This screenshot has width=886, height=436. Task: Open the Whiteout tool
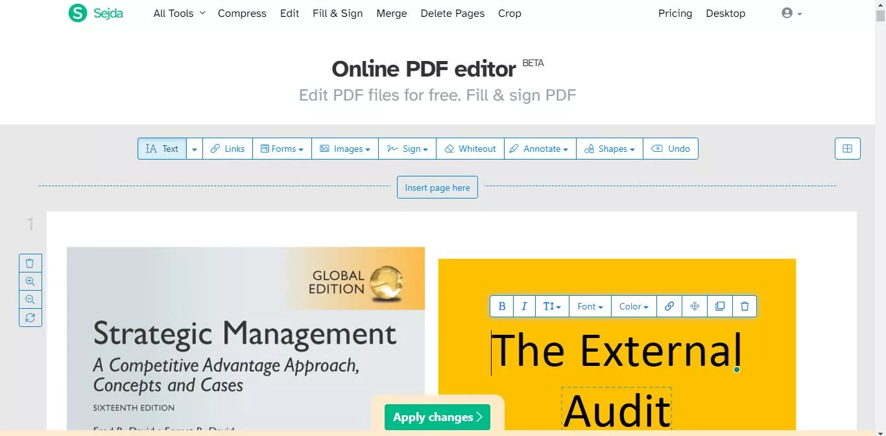click(470, 149)
